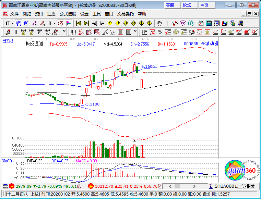
Task: Click the yellow diamond horizontal-expand icon
Action: pos(126,23)
